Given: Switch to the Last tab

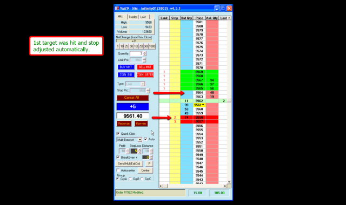Looking at the screenshot, I should pos(143,17).
